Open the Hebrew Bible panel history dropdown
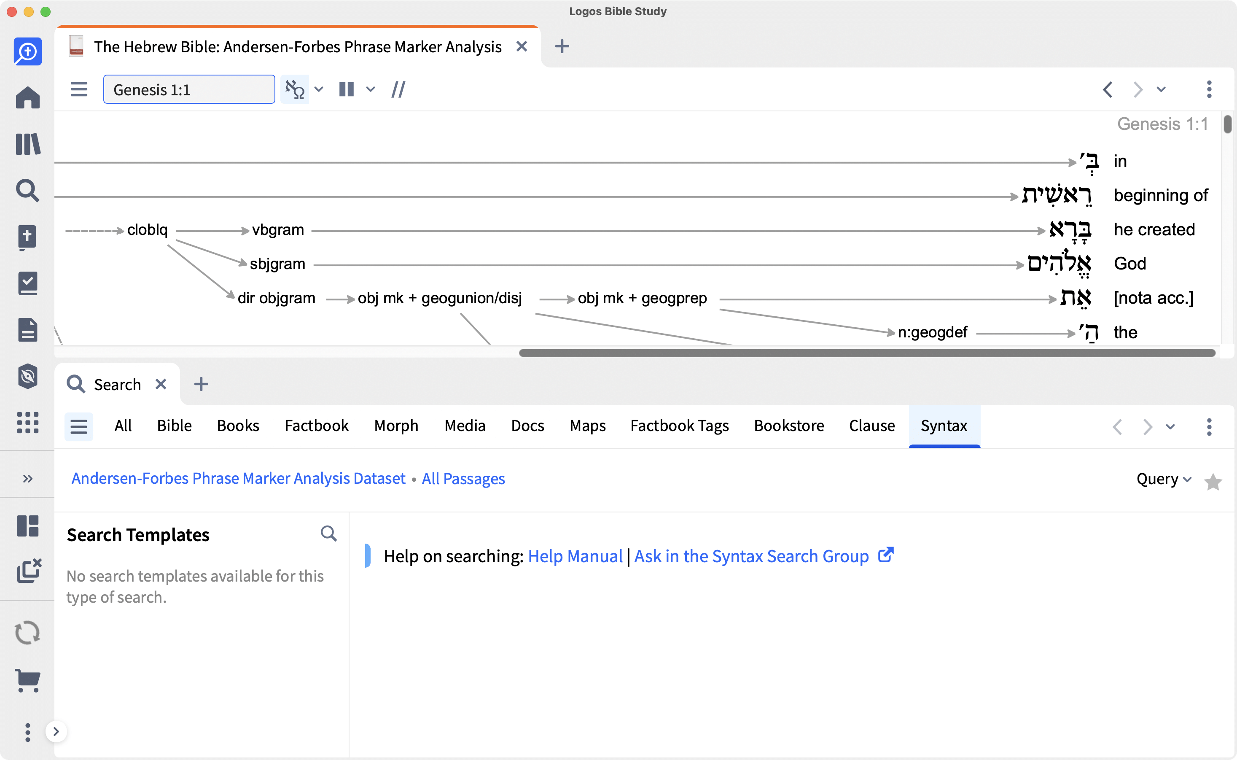The image size is (1237, 760). 1161,89
